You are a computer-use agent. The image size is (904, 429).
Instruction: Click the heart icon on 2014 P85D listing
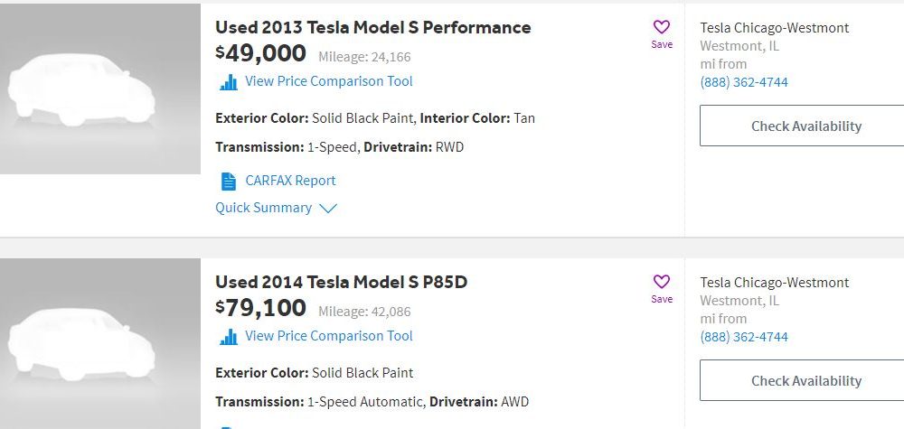(x=662, y=282)
